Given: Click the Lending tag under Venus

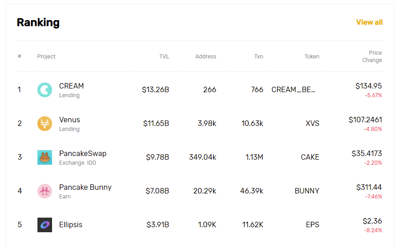Looking at the screenshot, I should pos(69,129).
